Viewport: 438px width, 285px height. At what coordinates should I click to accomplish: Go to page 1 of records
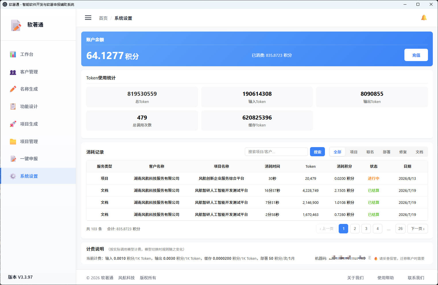(x=343, y=229)
